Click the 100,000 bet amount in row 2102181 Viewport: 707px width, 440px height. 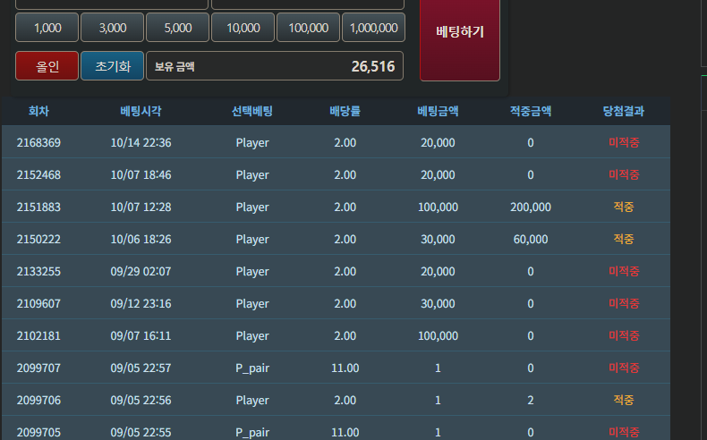click(x=438, y=336)
